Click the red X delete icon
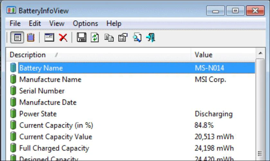 tap(63, 38)
